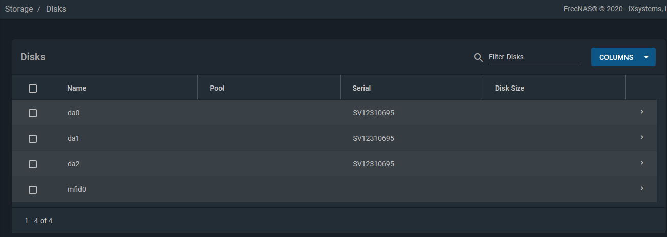Image resolution: width=667 pixels, height=237 pixels.
Task: Expand the mfid0 row chevron
Action: 642,188
